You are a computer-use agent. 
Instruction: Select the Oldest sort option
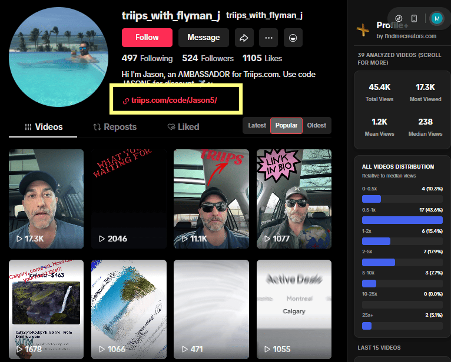pos(316,125)
